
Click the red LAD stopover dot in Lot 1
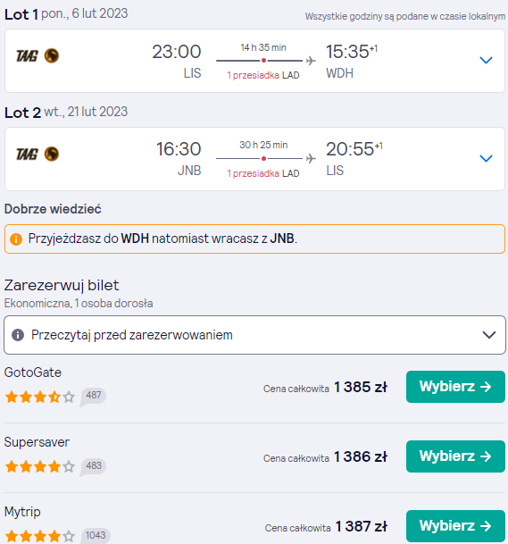click(x=264, y=61)
